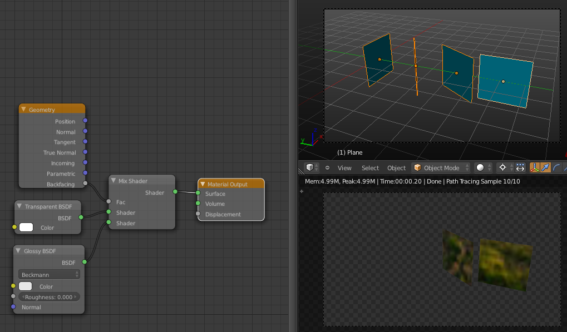Open the Glossy BSDF color swatch
The image size is (567, 332).
point(25,286)
